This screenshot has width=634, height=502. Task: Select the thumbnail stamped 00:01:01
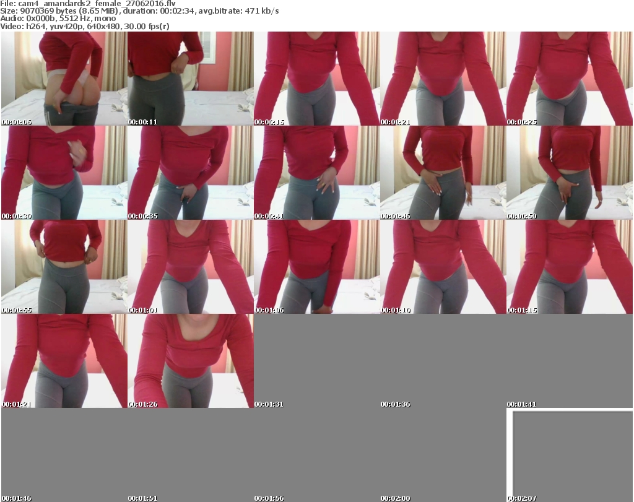pos(191,267)
